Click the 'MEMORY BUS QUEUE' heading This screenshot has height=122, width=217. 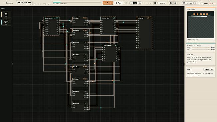pos(194,45)
